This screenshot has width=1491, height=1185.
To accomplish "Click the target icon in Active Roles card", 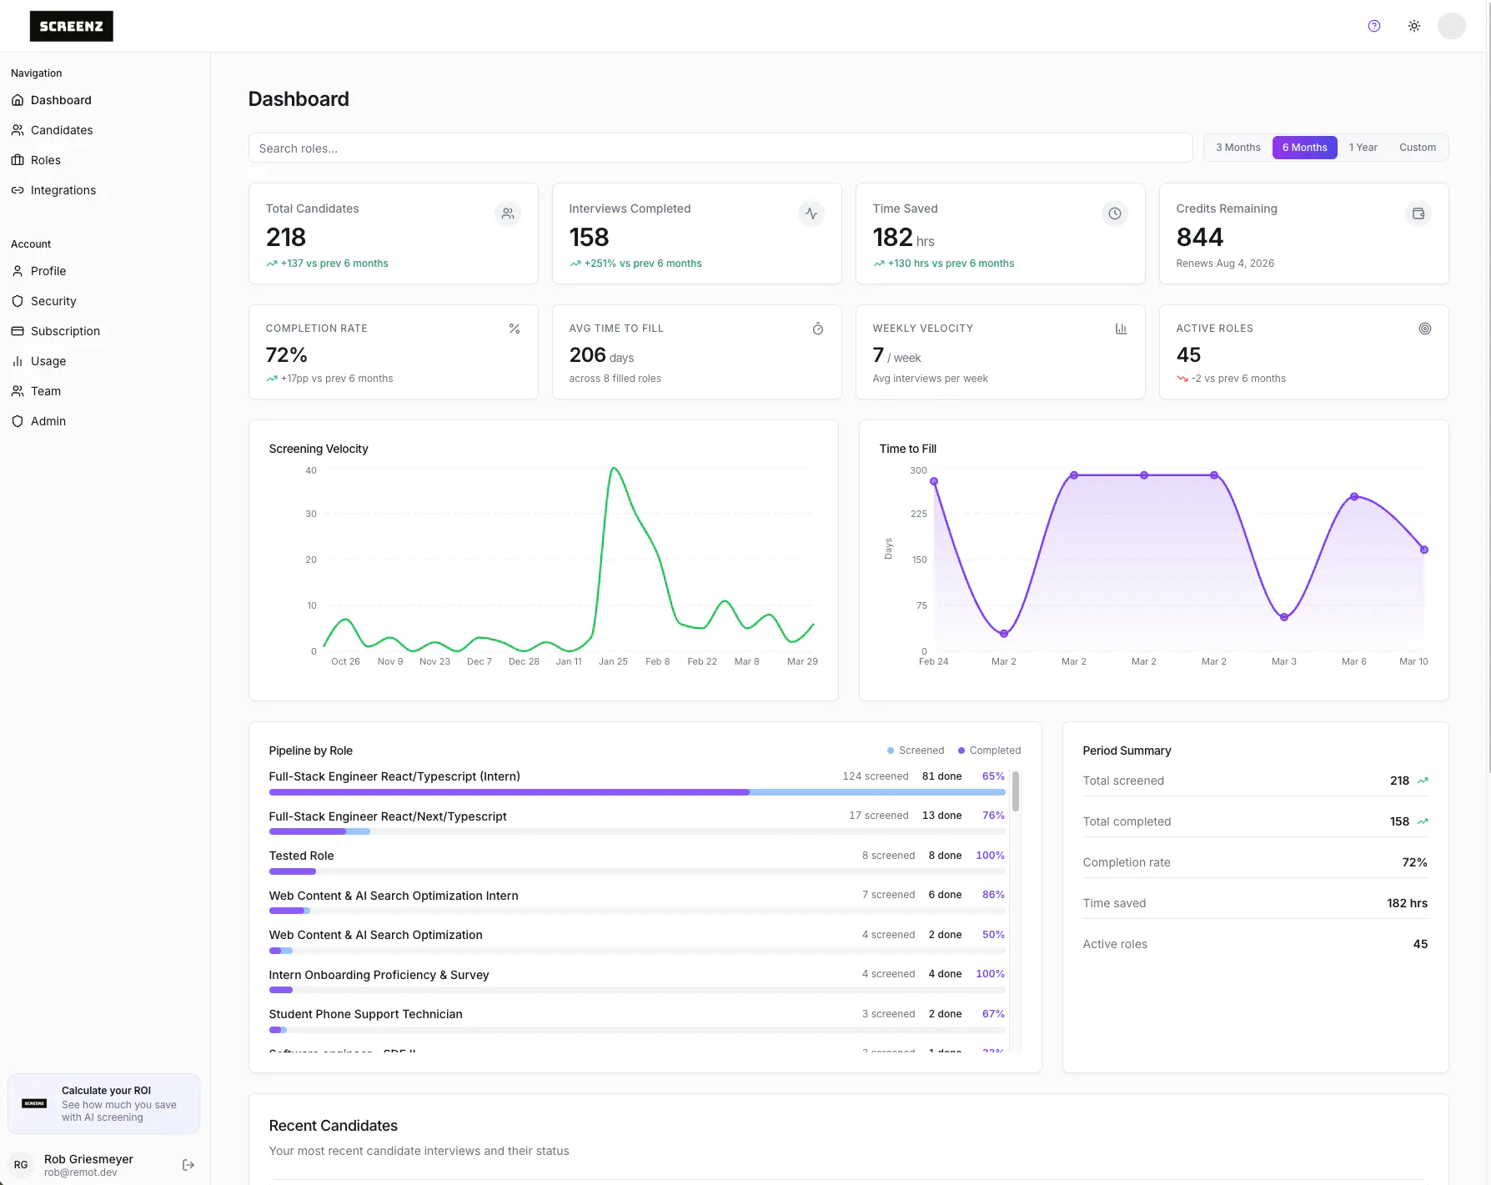I will pos(1425,329).
